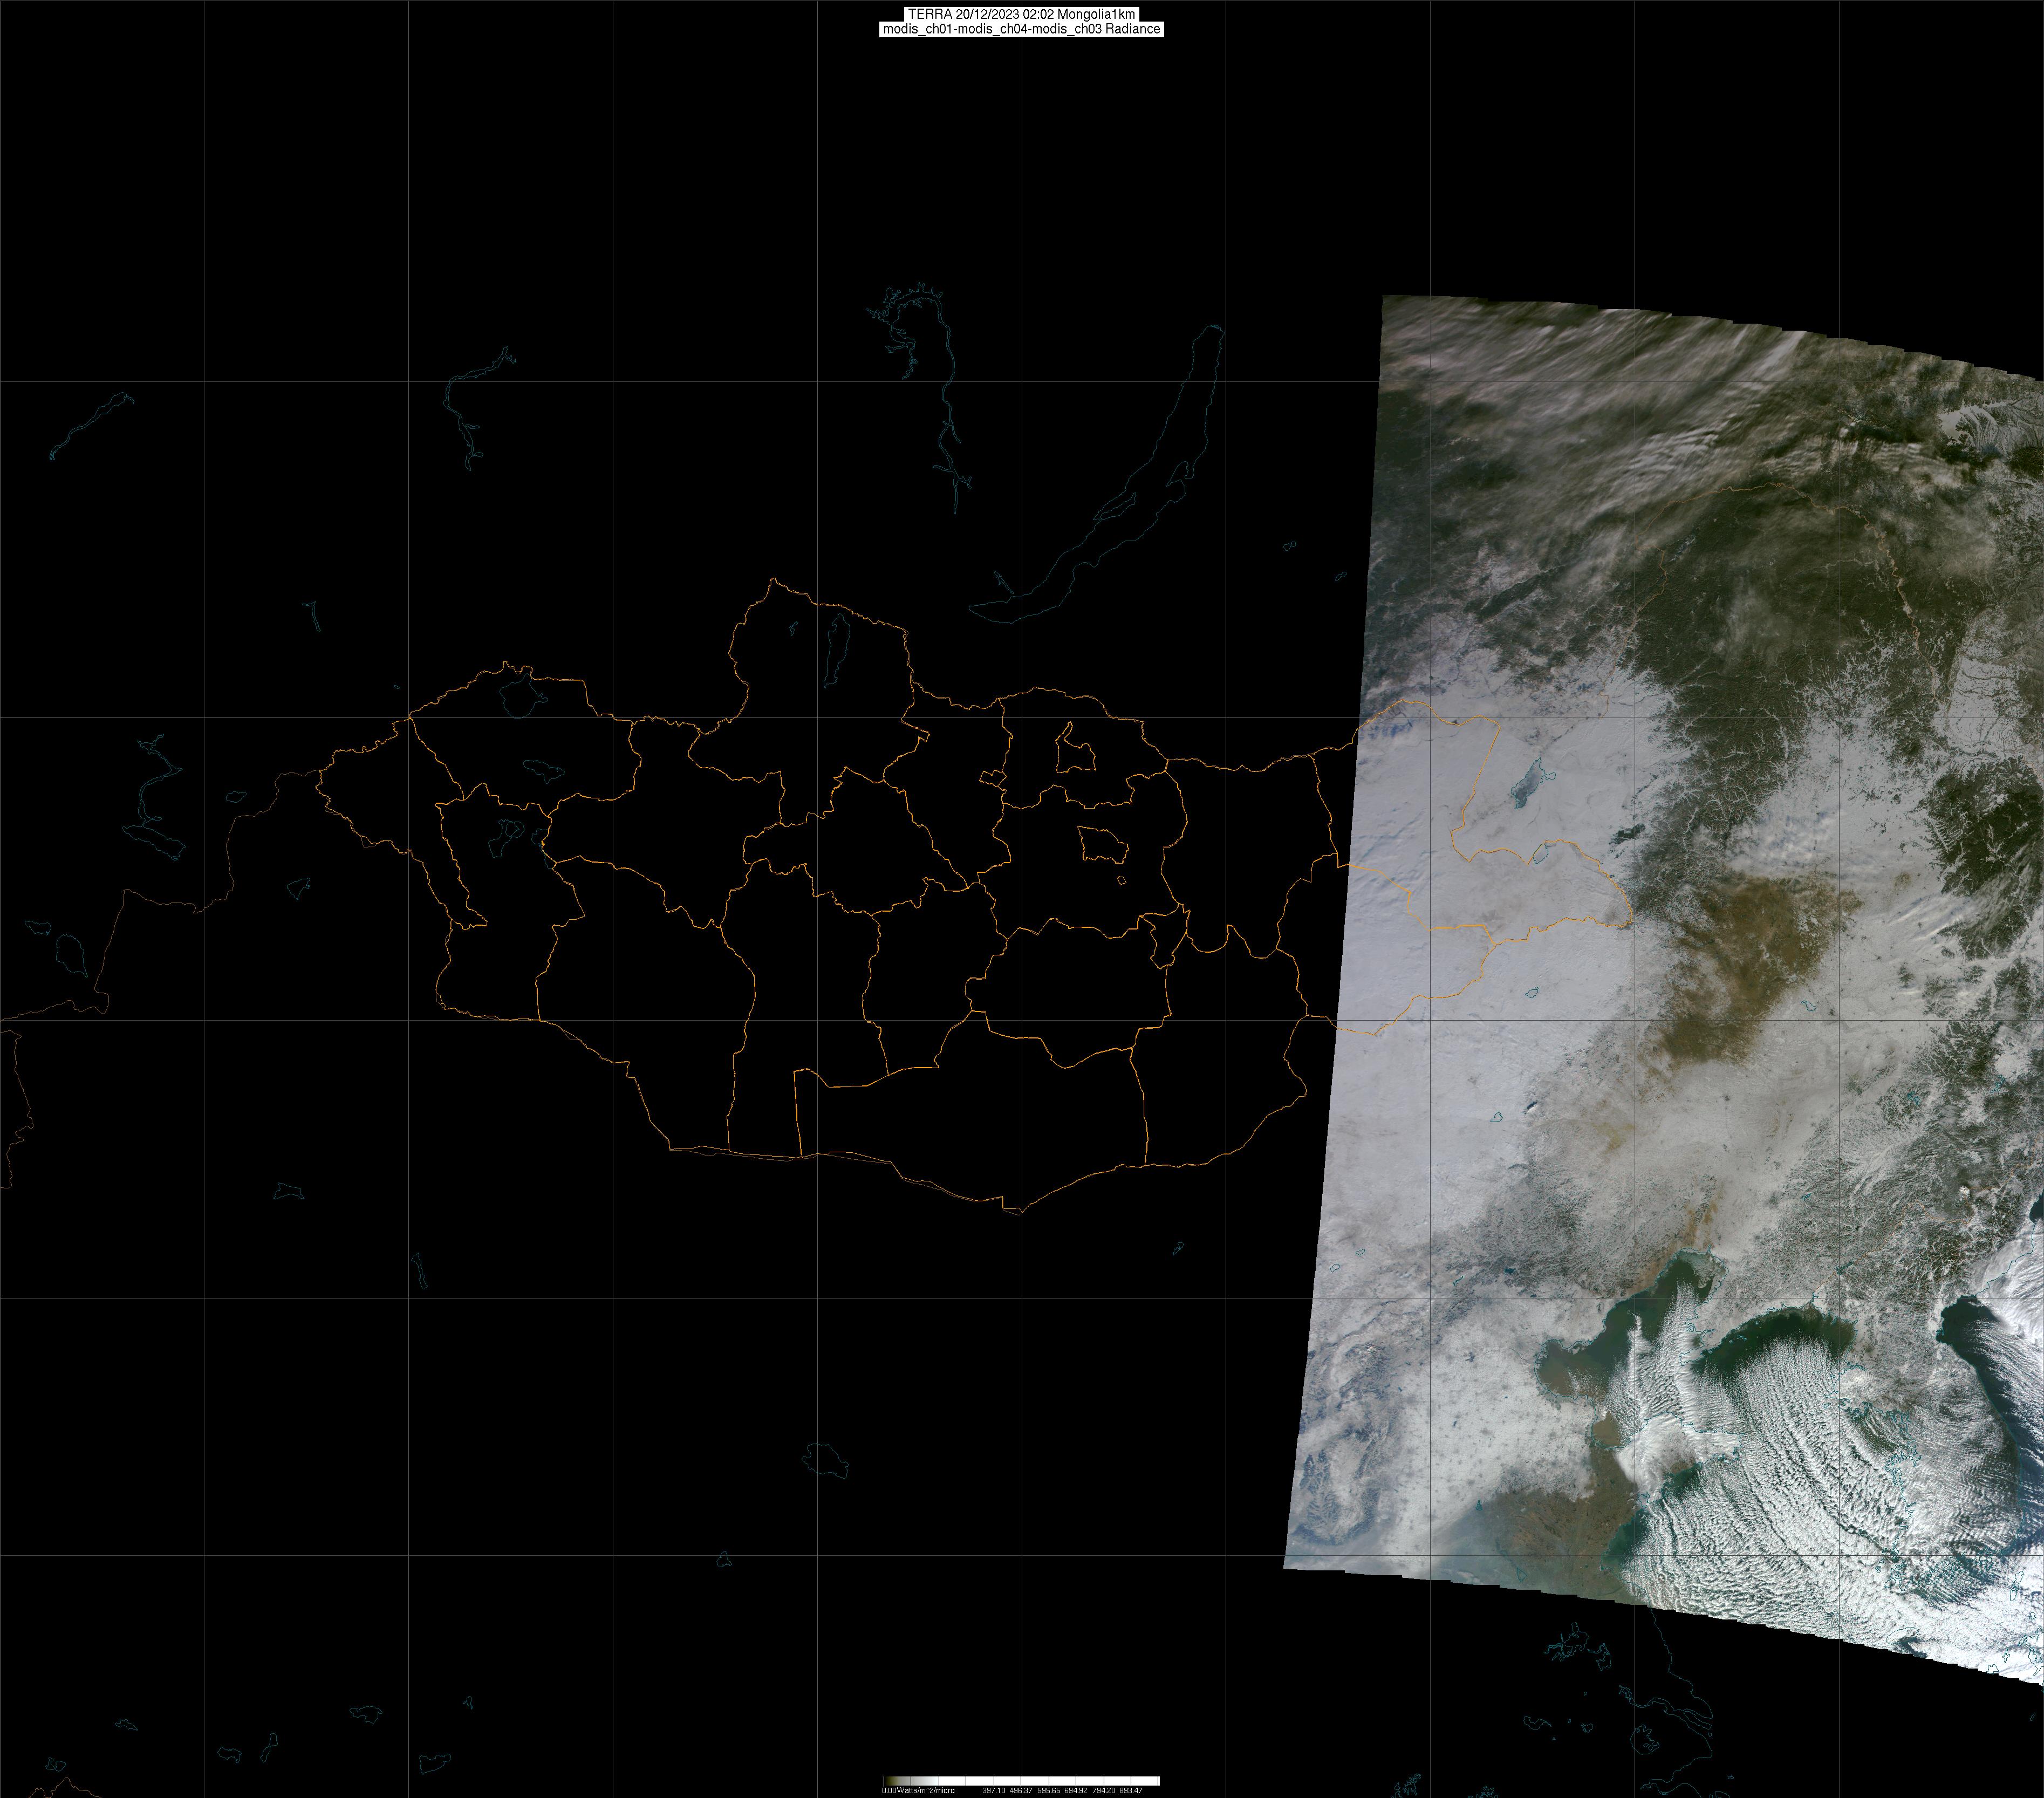Screen dimensions: 2044x1798
Task: Click the dark gradient start of radiance colorbar
Action: point(890,1780)
